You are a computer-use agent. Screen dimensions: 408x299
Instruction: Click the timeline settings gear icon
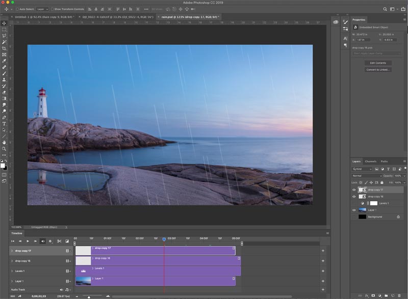50,241
